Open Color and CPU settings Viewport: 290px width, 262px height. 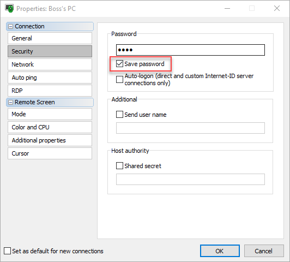(x=50, y=127)
